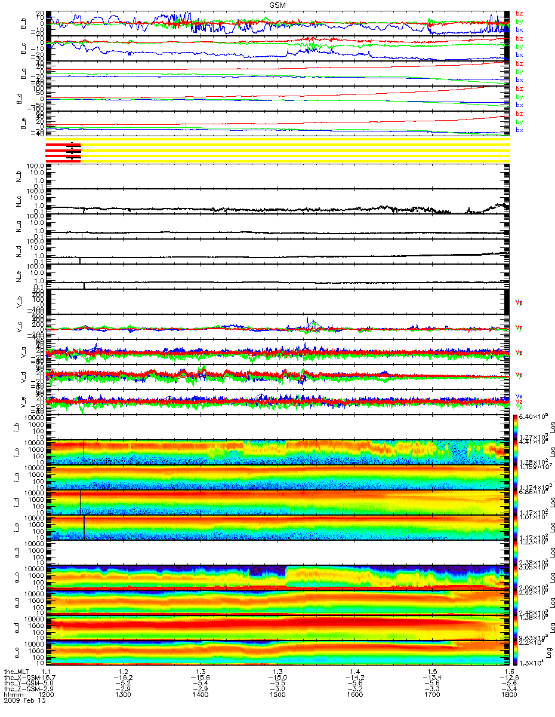Click the X-GSM value -13.4
The height and width of the screenshot is (717, 555).
[x=431, y=678]
